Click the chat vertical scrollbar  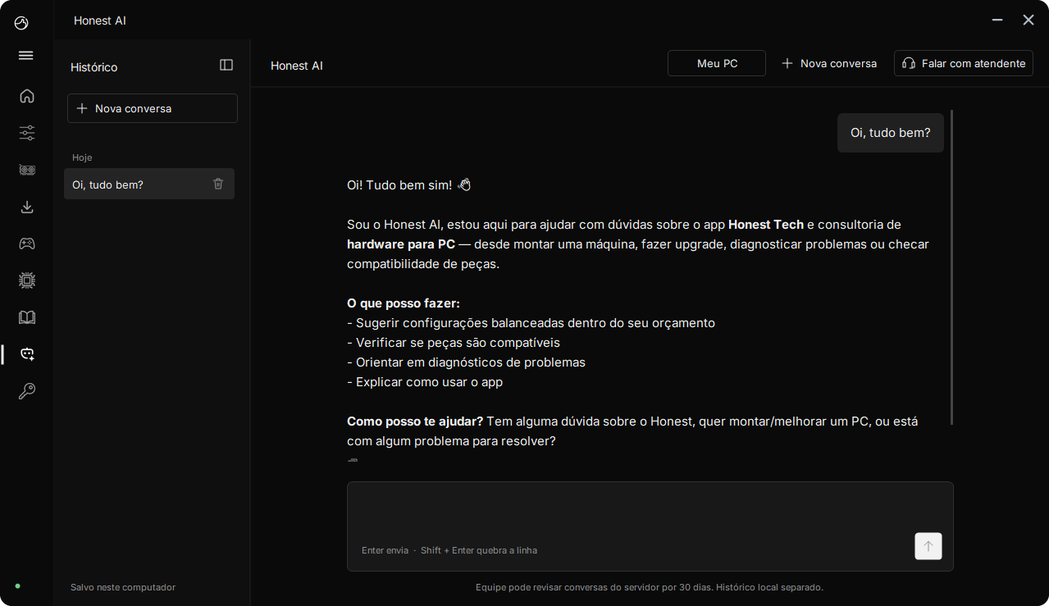(951, 267)
